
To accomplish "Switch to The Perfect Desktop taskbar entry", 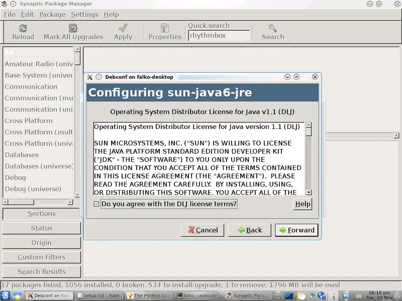I will 149,295.
